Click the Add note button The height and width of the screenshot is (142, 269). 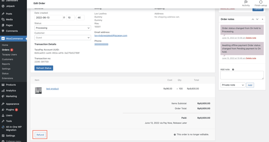(x=250, y=85)
